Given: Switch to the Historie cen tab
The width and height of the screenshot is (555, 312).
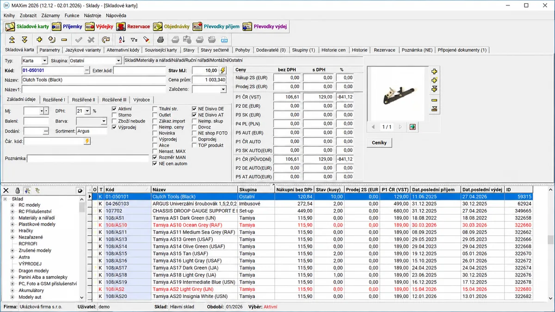Looking at the screenshot, I should 333,50.
